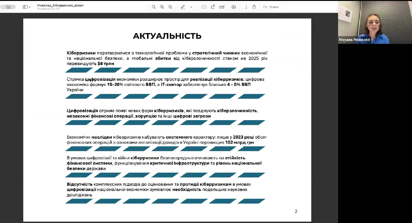Click the Share icon in toolbar
The image size is (412, 223).
pos(254,7)
